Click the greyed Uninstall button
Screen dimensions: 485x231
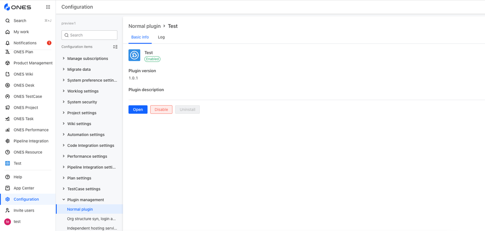[188, 110]
